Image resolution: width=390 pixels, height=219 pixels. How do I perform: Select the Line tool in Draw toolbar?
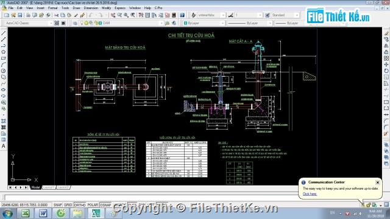coord(4,33)
